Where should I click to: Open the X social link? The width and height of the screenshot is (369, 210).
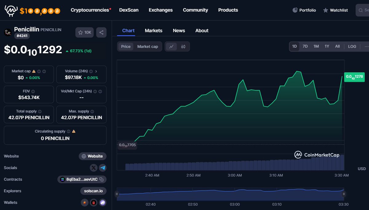(93, 168)
